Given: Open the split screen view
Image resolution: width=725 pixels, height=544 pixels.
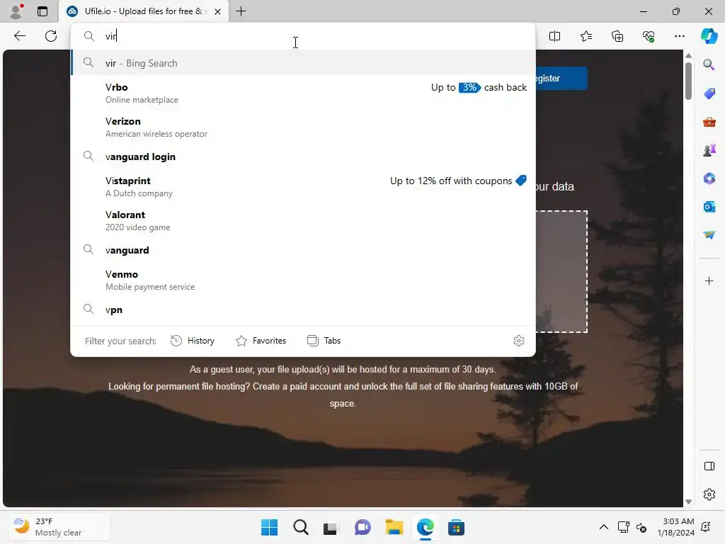Looking at the screenshot, I should [x=554, y=36].
